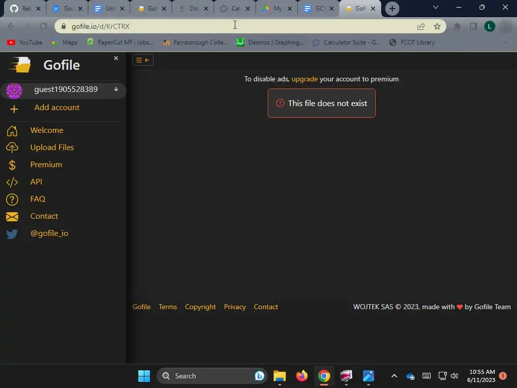Collapse the sidebar with the menu arrow toggle
Image resolution: width=517 pixels, height=388 pixels.
pyautogui.click(x=143, y=60)
